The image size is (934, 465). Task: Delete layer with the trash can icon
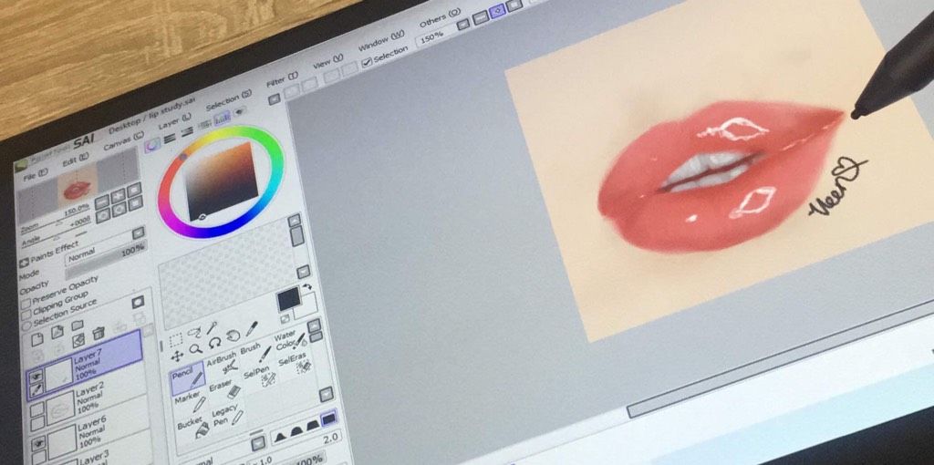coord(99,333)
